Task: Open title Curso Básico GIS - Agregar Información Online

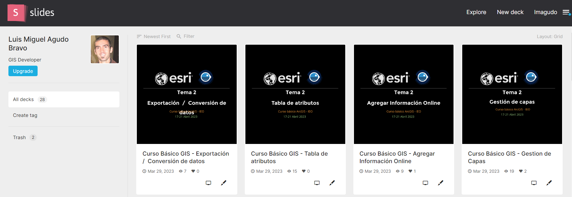Action: [397, 157]
